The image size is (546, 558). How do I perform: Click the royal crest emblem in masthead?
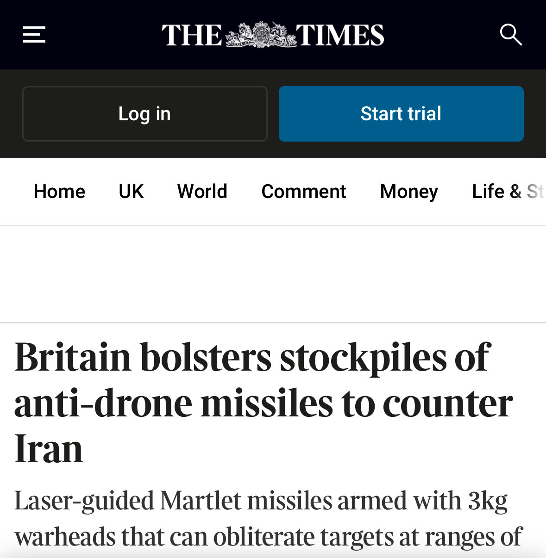[x=261, y=35]
